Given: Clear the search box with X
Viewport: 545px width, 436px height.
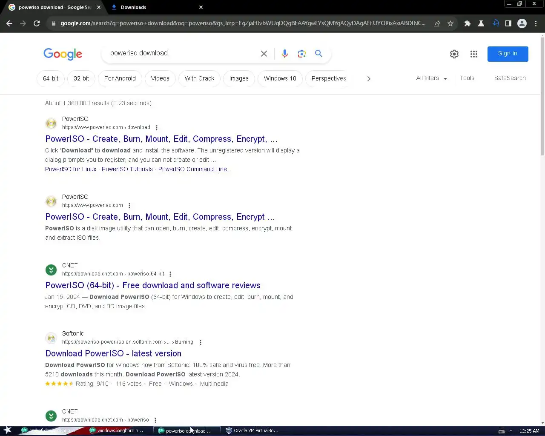Looking at the screenshot, I should pyautogui.click(x=264, y=54).
